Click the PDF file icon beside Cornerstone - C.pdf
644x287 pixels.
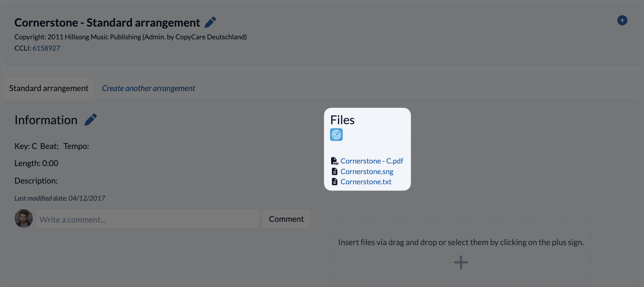pos(334,161)
